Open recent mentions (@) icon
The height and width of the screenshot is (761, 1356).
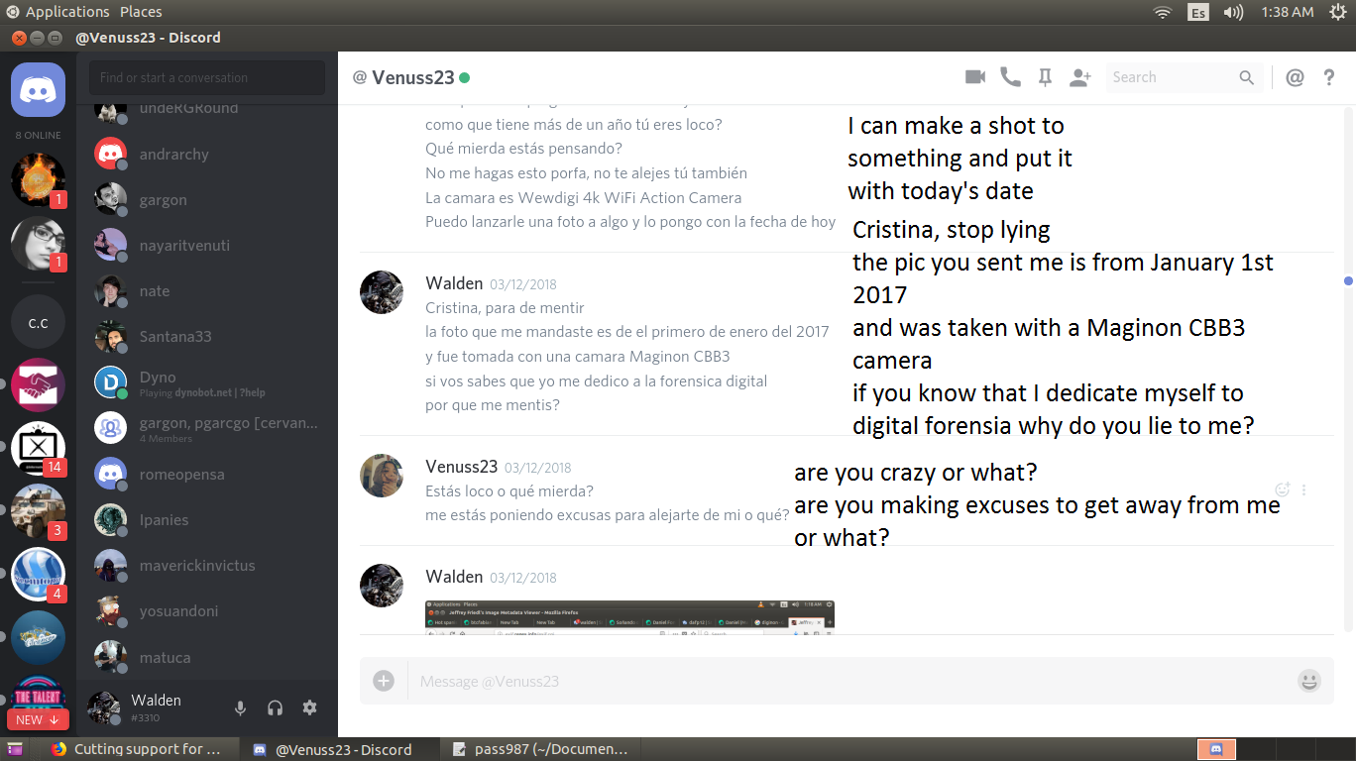[1295, 77]
